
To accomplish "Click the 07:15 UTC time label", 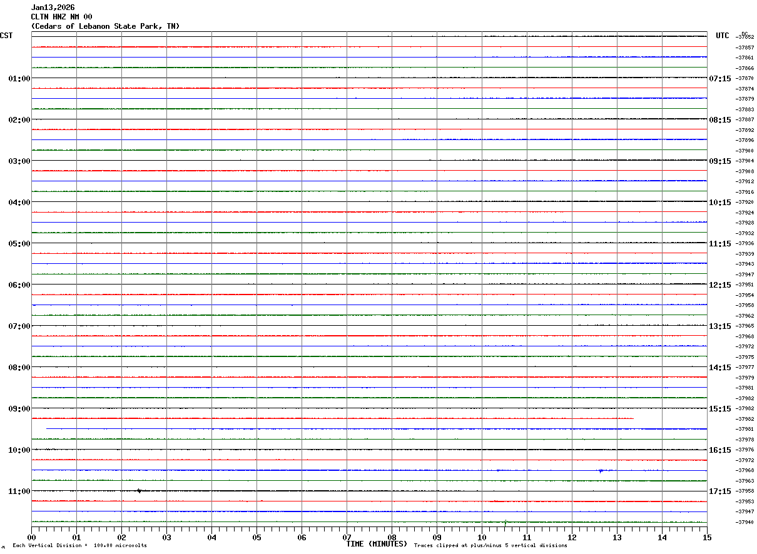I will (720, 79).
